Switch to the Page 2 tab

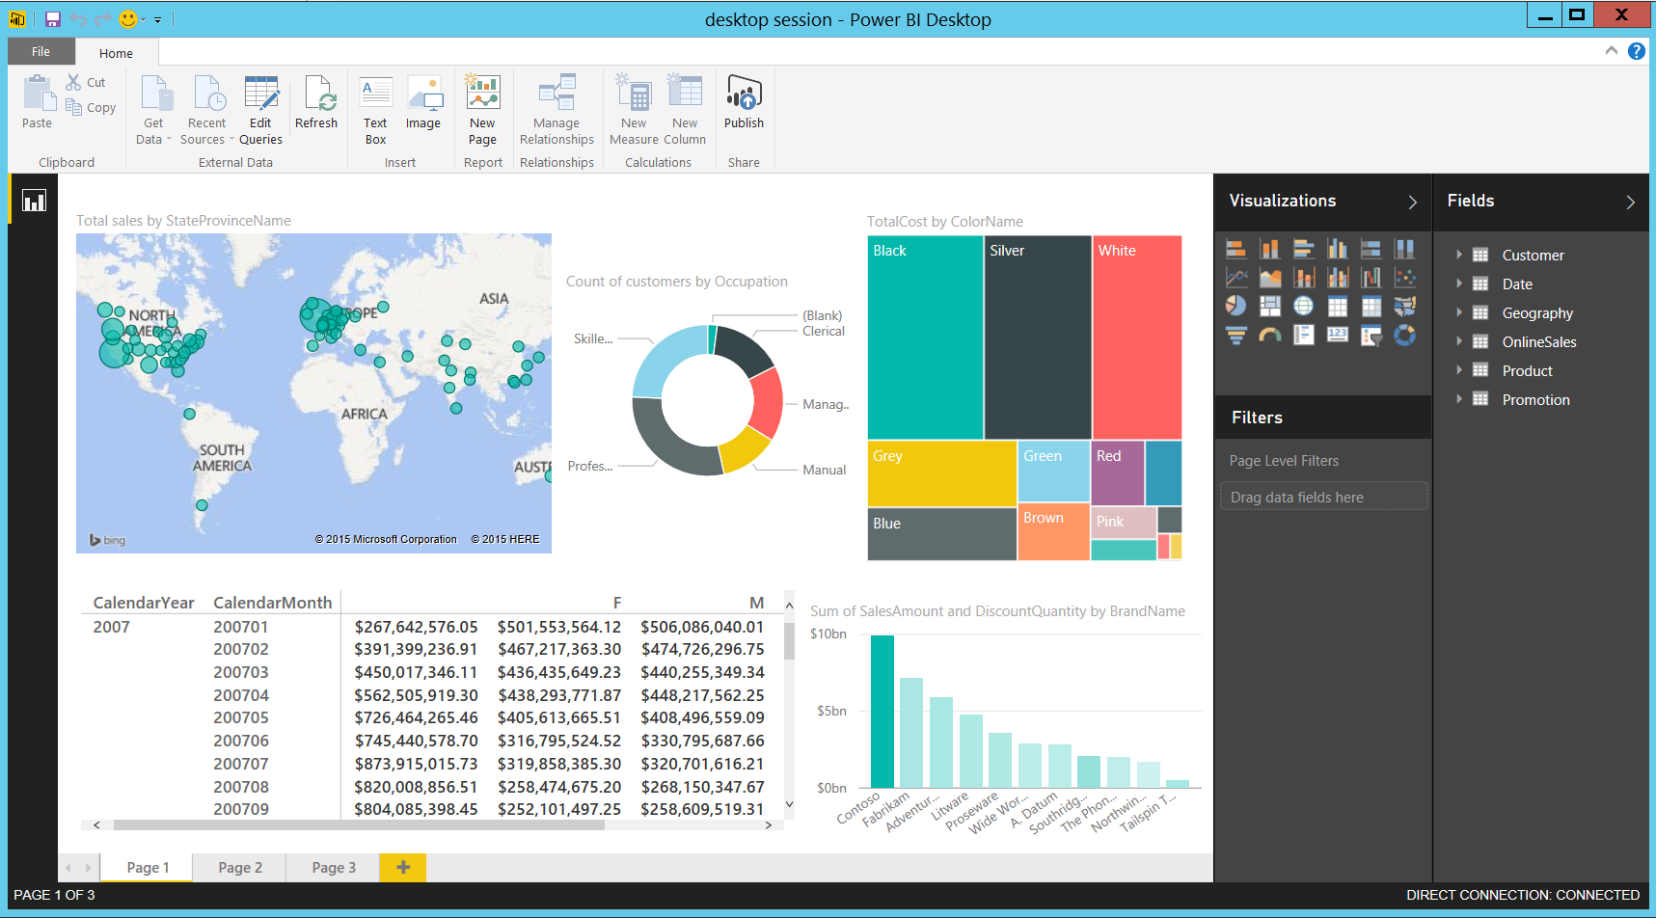pyautogui.click(x=240, y=867)
